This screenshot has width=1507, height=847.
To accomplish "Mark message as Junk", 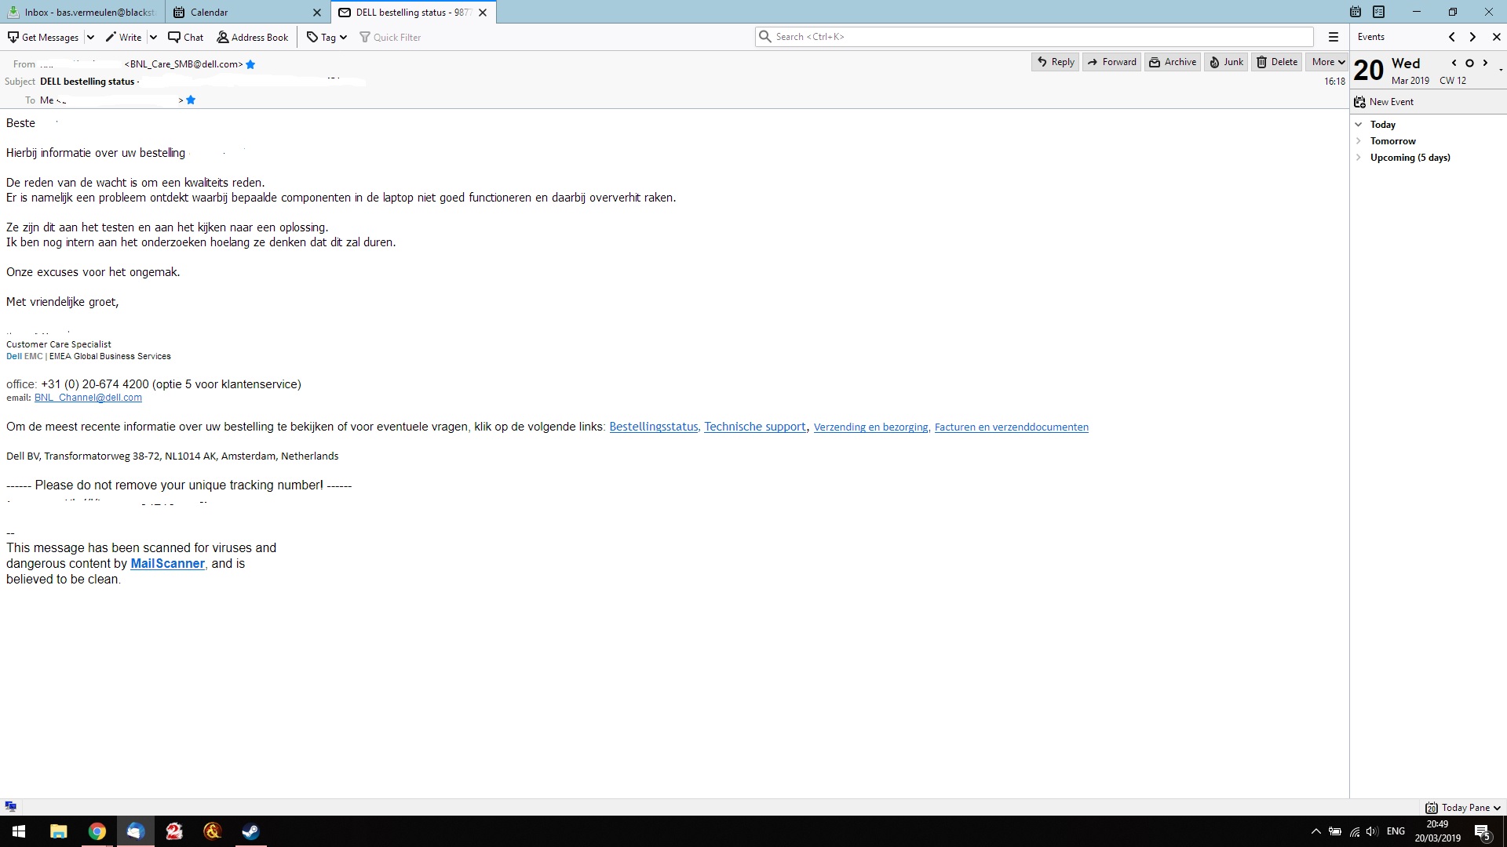I will click(1226, 62).
